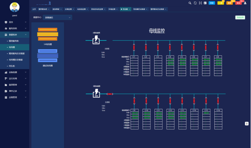The height and width of the screenshot is (148, 251).
Task: Close the 精密配电柜 tab
Action: click(49, 9)
